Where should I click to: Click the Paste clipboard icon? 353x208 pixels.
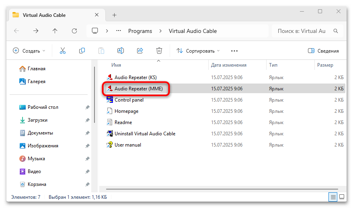pyautogui.click(x=101, y=51)
